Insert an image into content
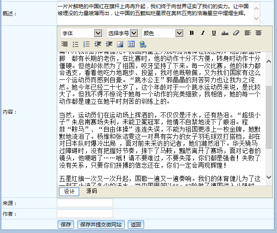The width and height of the screenshot is (277, 233). [x=120, y=44]
